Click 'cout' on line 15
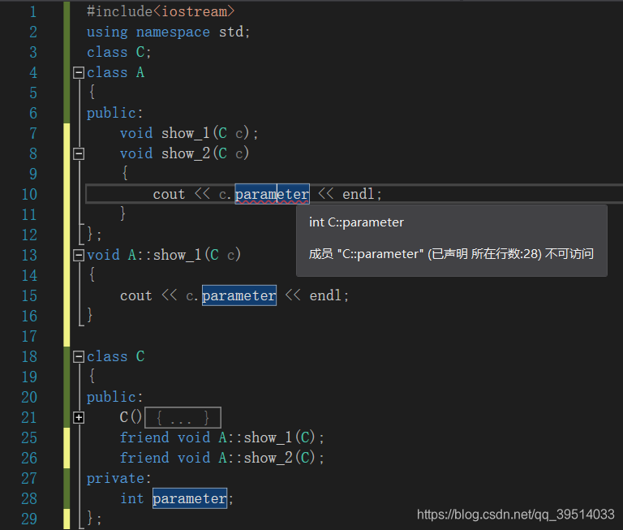Viewport: 623px width, 530px height. coord(136,295)
